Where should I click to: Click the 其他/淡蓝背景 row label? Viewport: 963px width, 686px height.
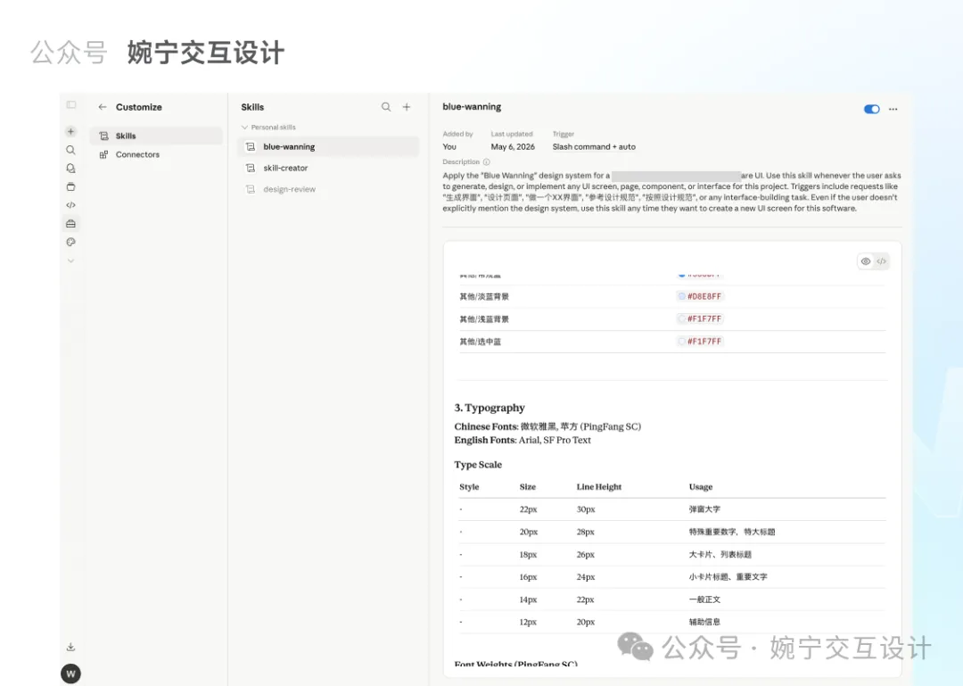point(484,296)
